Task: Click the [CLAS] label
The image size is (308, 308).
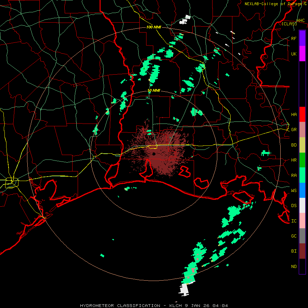Action: tap(289, 24)
